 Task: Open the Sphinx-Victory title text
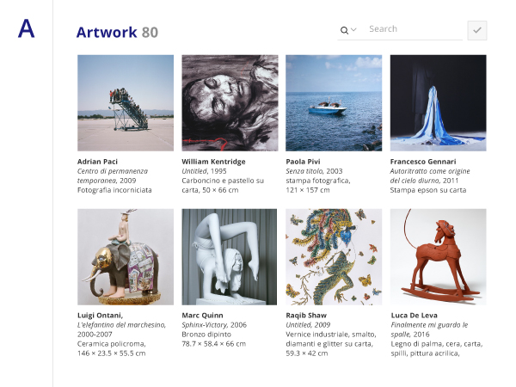point(205,325)
